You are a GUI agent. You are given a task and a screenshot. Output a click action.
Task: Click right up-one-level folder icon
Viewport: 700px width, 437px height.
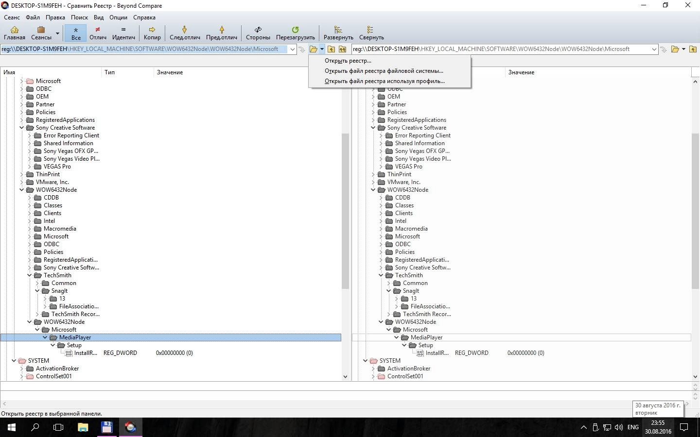point(693,49)
